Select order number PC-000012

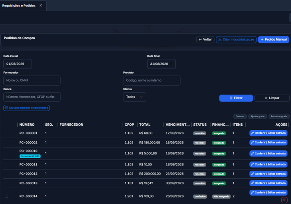click(28, 174)
